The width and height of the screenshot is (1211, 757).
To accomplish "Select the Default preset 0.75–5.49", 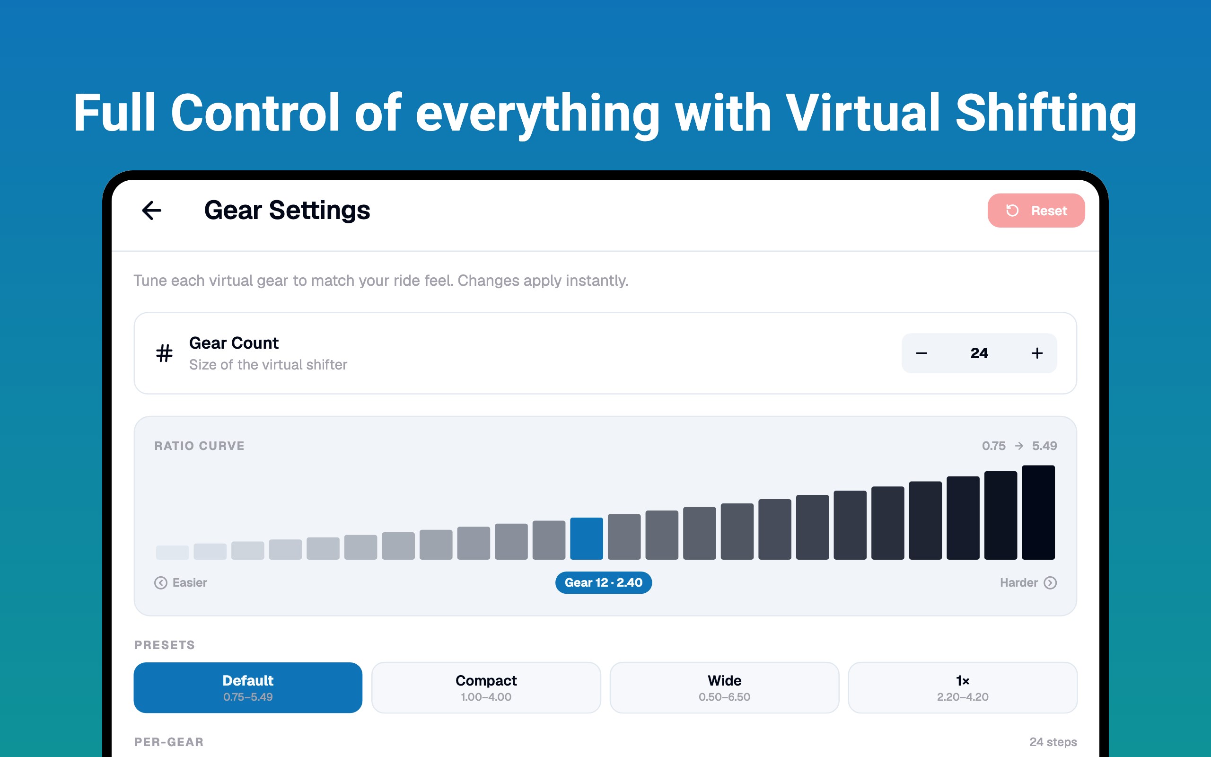I will [248, 687].
